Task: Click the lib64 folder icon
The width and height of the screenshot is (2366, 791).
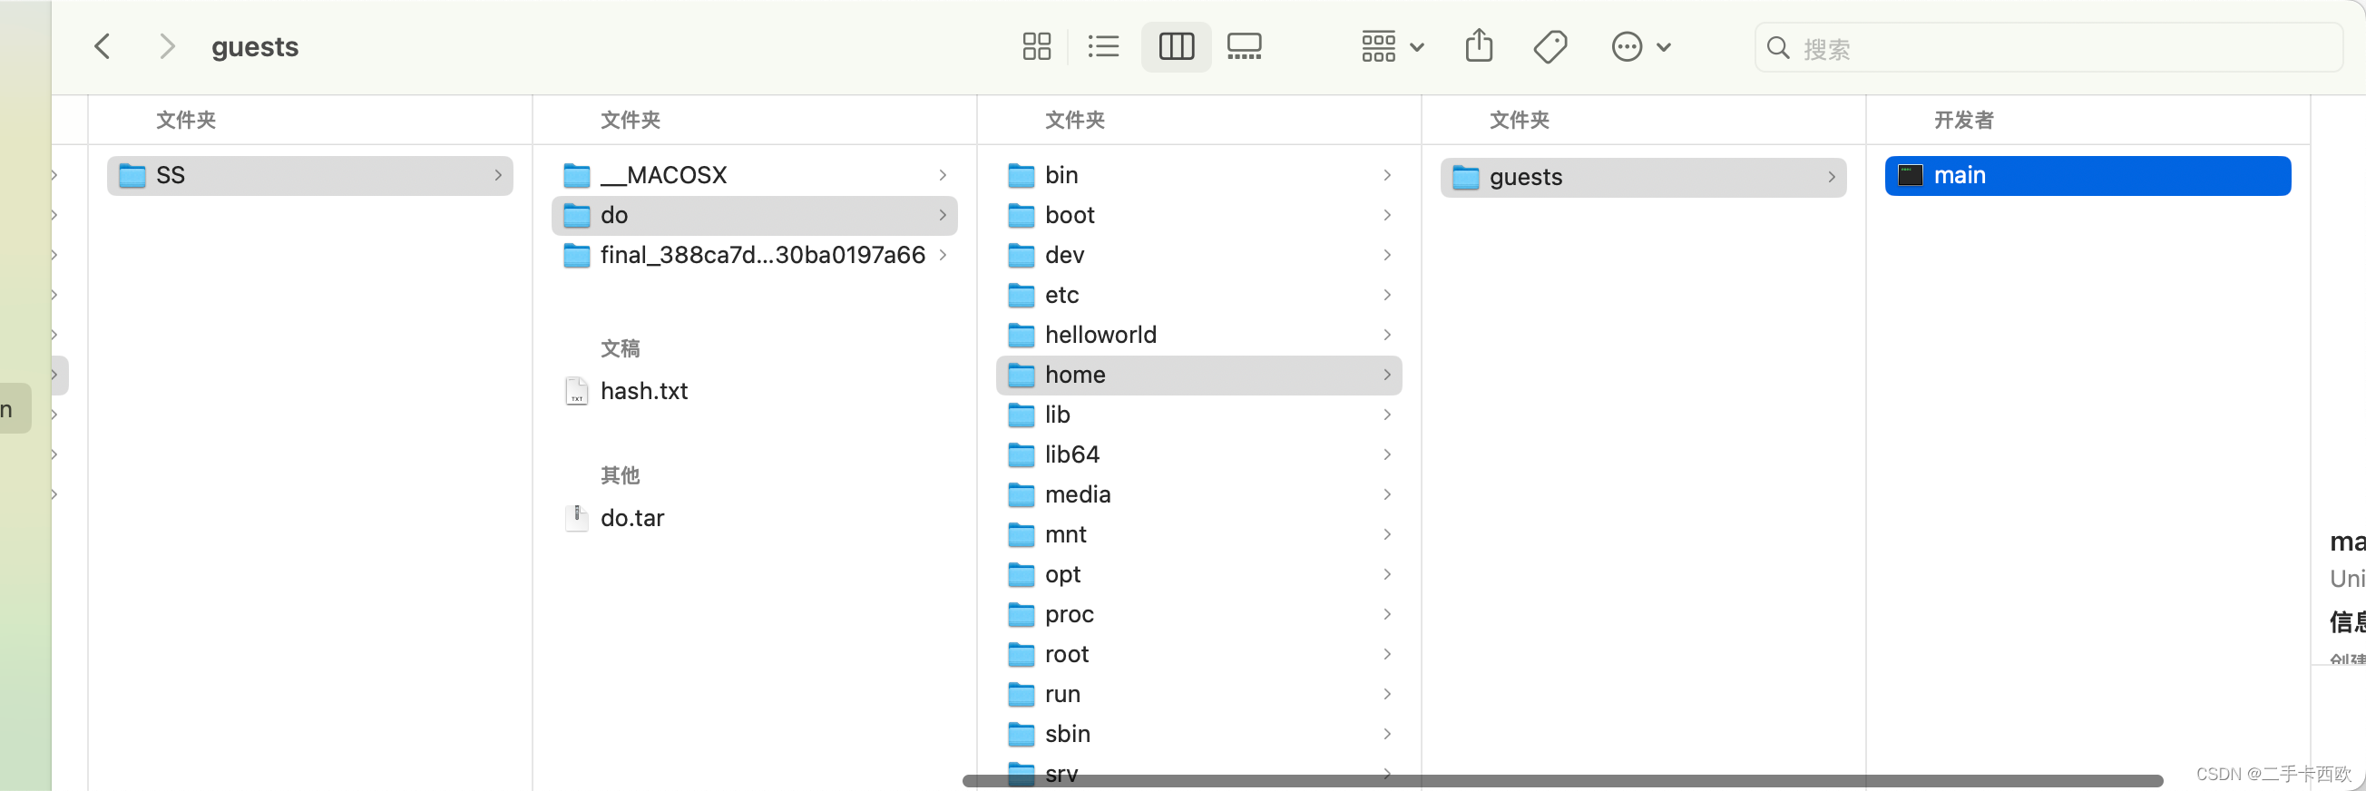Action: click(x=1022, y=454)
